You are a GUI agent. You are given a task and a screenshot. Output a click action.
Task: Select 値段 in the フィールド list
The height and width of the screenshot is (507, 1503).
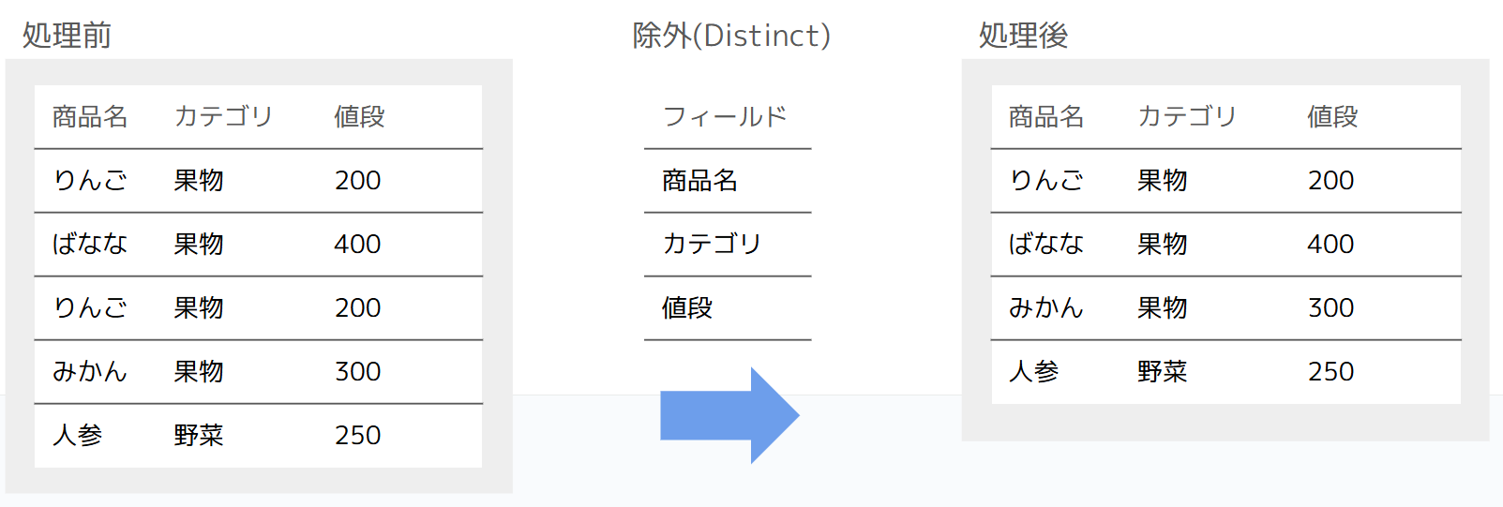(687, 307)
